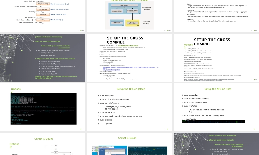Select the compile steps flowchart slide
259x155 pixels.
pos(43,16)
